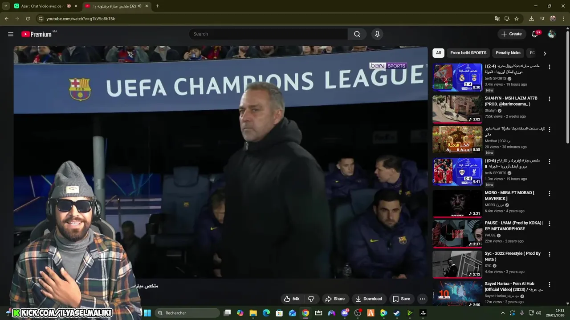Open the notifications bell

[x=535, y=34]
